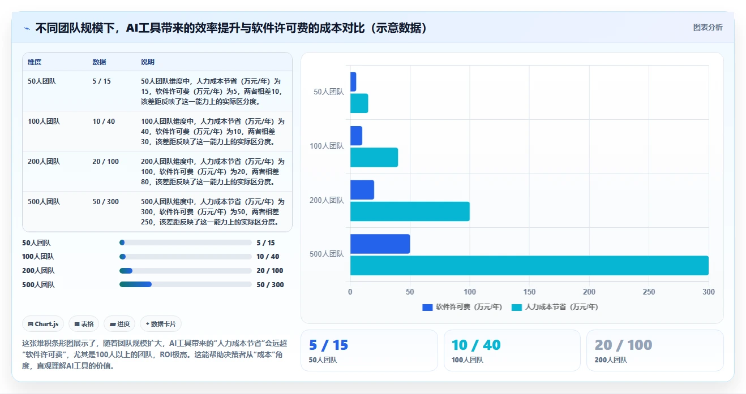Image resolution: width=746 pixels, height=394 pixels.
Task: Click the 5 / 15 data card
Action: [369, 350]
